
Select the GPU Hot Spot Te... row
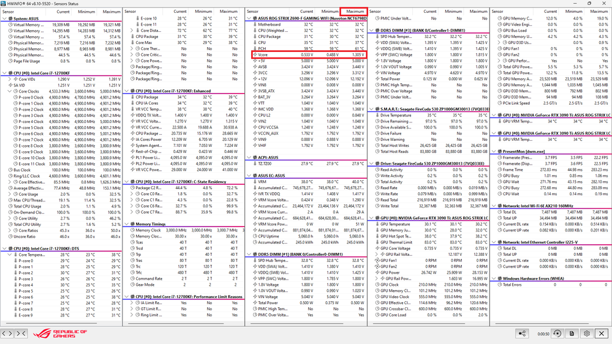click(429, 236)
